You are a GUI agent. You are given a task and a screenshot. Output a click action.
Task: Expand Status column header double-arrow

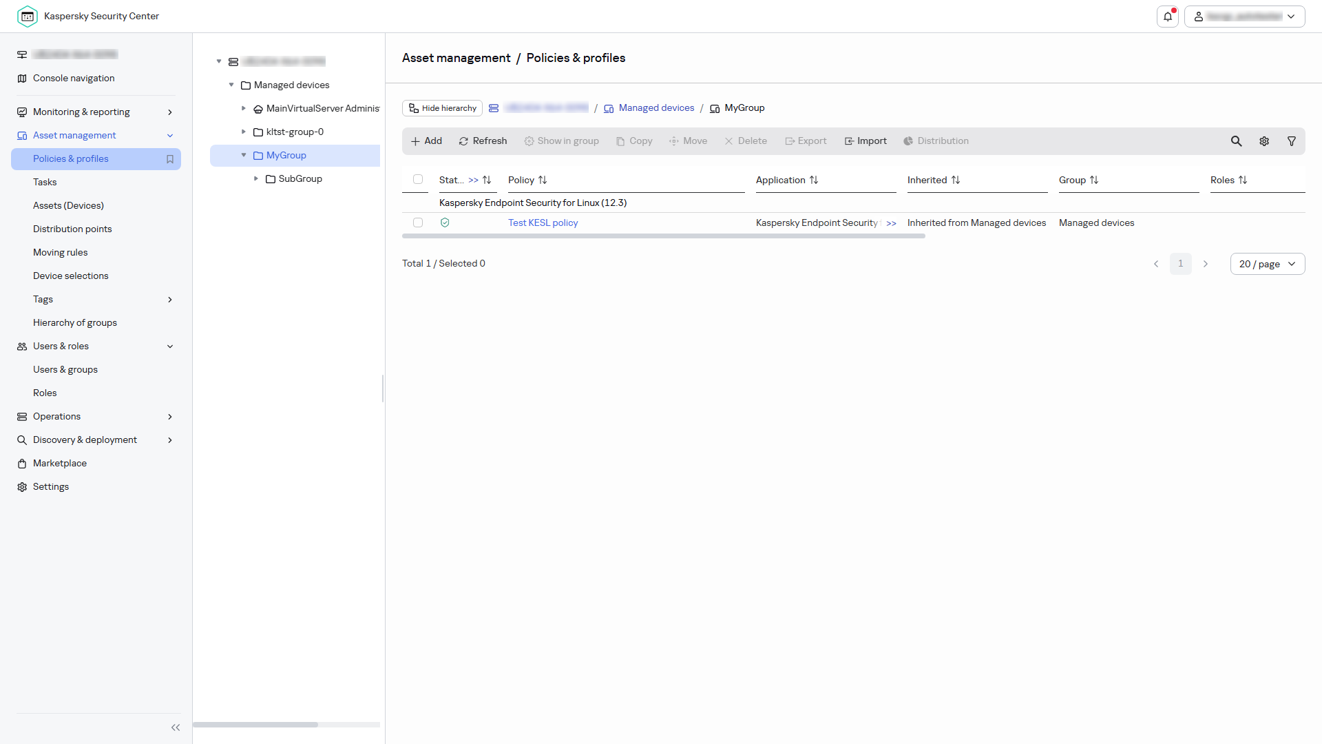pos(474,180)
